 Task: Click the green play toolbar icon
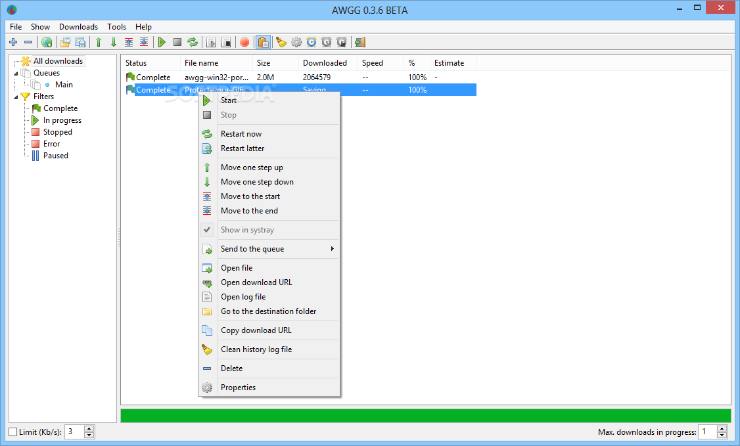[162, 43]
